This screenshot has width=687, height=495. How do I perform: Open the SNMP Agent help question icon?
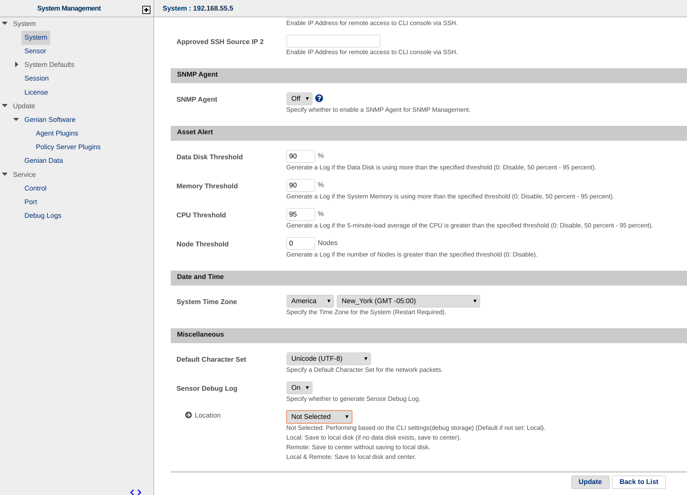(x=319, y=99)
